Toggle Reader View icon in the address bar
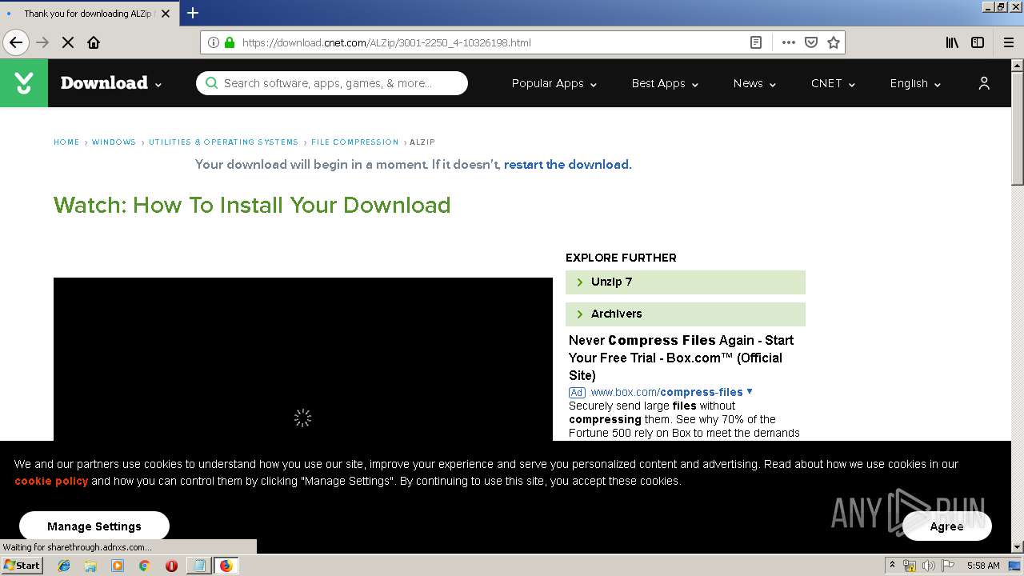The image size is (1024, 576). click(x=755, y=42)
